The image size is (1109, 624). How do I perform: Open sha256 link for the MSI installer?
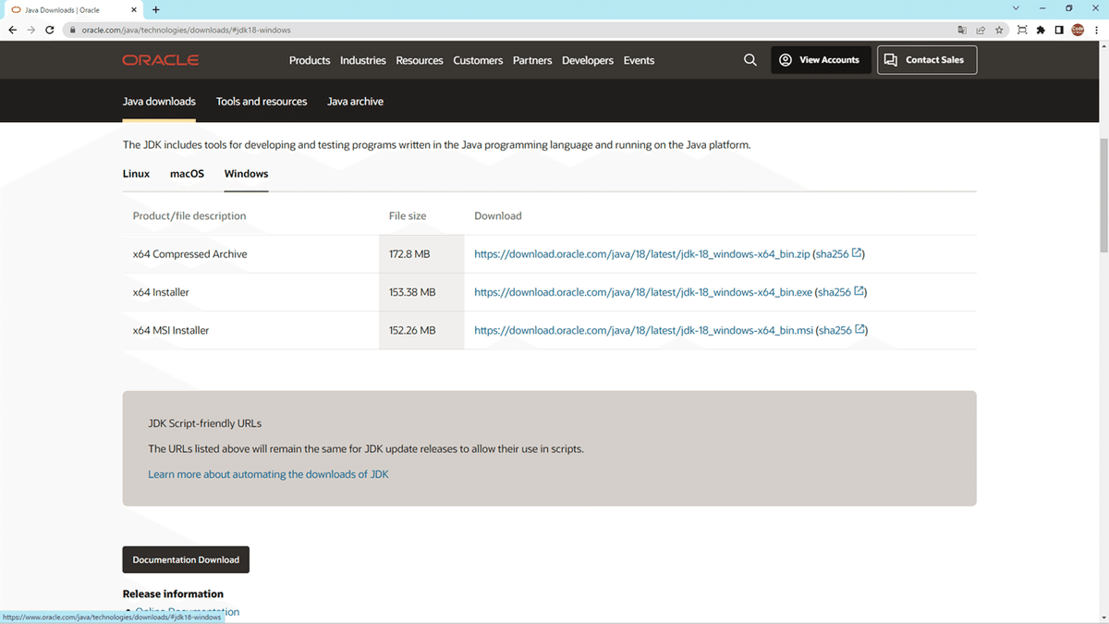pos(836,330)
